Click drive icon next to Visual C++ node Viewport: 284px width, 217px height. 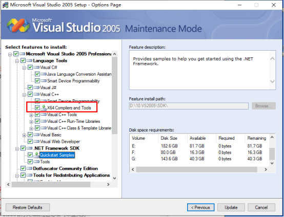(36, 94)
